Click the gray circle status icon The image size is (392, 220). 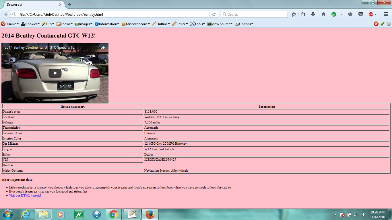[389, 24]
